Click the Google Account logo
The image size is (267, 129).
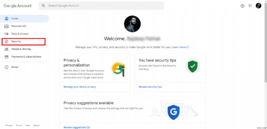click(x=18, y=6)
